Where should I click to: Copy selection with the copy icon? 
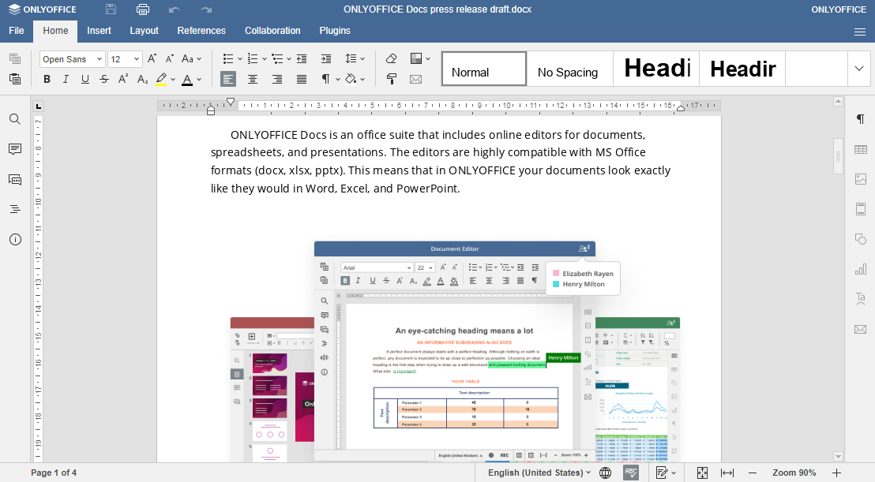coord(15,58)
